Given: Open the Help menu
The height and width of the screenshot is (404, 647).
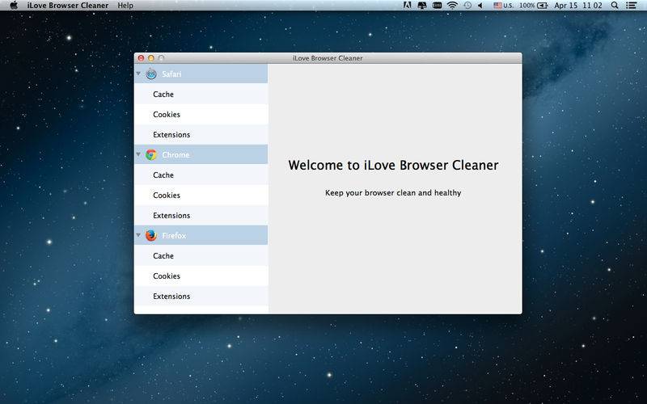Looking at the screenshot, I should tap(125, 6).
